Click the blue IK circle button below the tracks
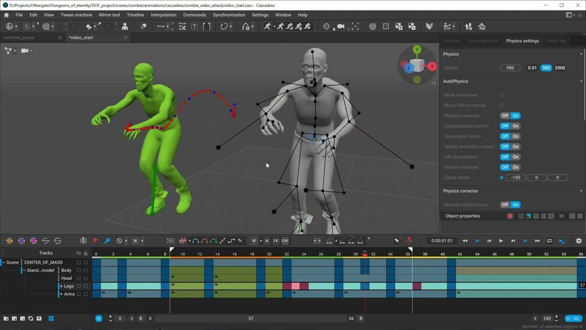The image size is (586, 330). click(x=99, y=319)
